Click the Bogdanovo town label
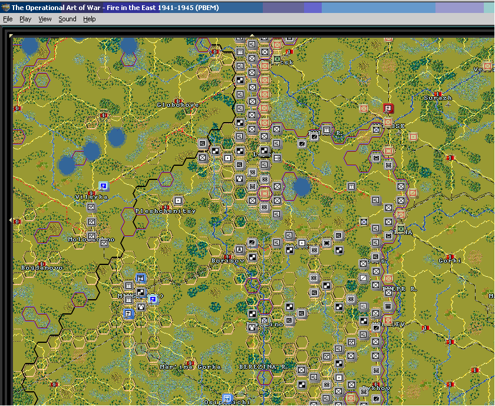The width and height of the screenshot is (495, 406). [x=42, y=268]
